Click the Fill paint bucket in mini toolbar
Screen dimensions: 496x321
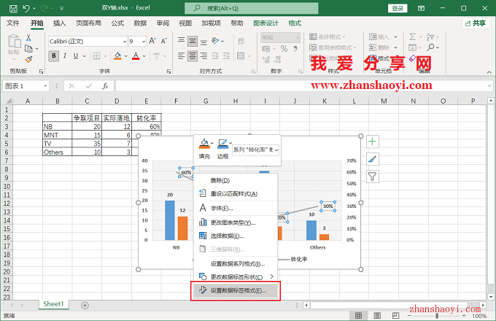tap(204, 144)
